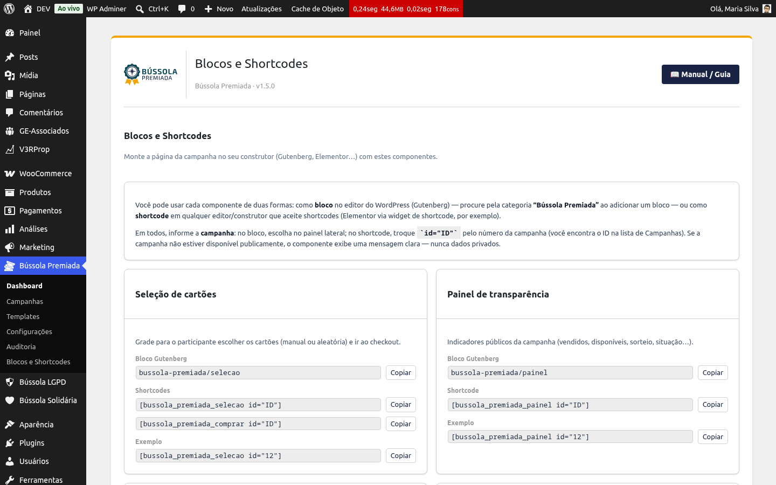The width and height of the screenshot is (776, 485).
Task: Click the Posts pushpin icon
Action: point(10,57)
